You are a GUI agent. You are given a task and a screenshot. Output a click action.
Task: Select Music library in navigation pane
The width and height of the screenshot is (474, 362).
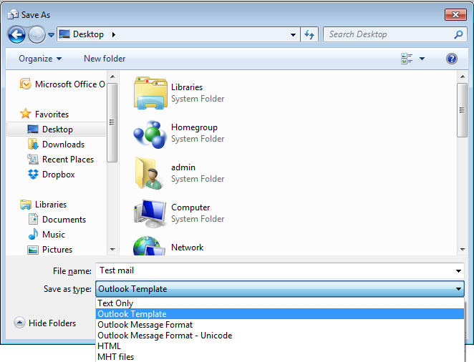coord(54,235)
